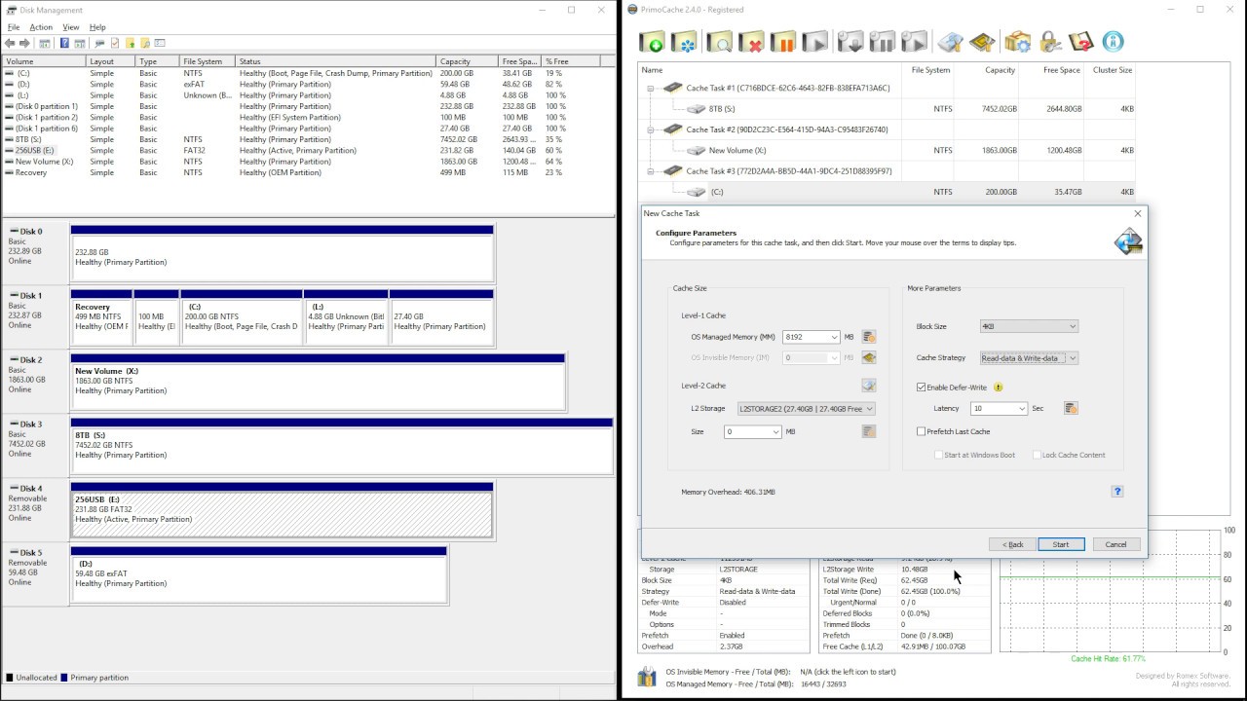This screenshot has width=1247, height=701.
Task: Close the New Cache Task dialog with X
Action: 1137,213
